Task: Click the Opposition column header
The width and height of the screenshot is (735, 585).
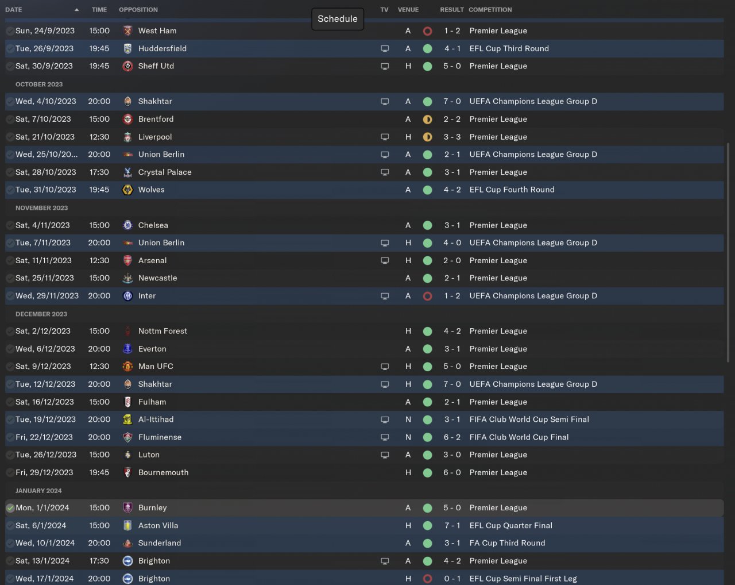Action: point(138,10)
